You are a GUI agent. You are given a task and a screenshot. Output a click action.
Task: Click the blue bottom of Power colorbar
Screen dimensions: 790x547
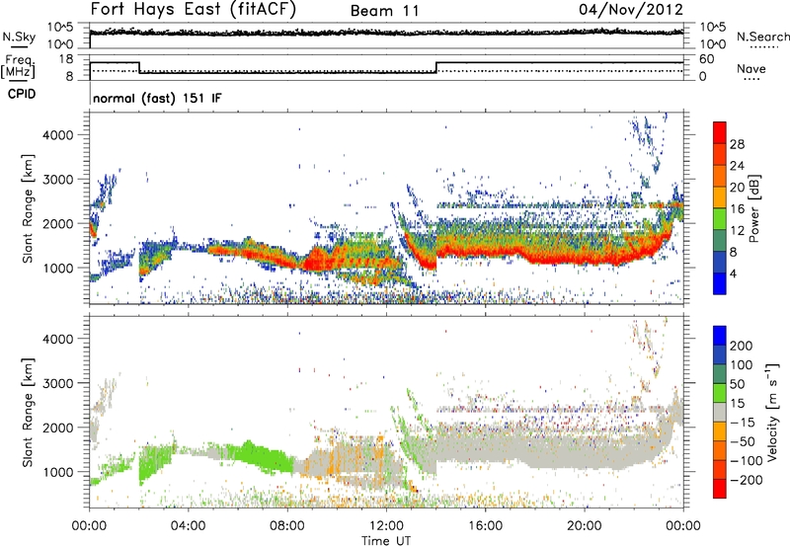(x=720, y=283)
